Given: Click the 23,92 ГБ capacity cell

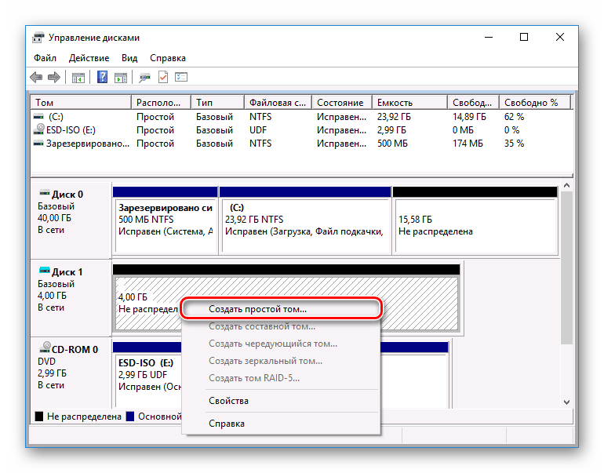Looking at the screenshot, I should (x=394, y=116).
